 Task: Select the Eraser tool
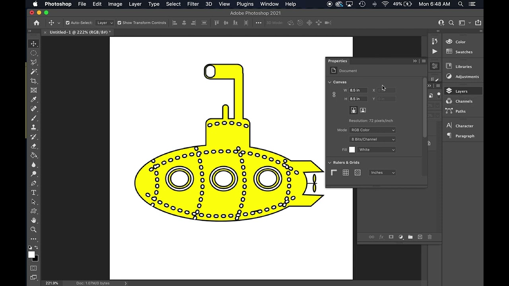pyautogui.click(x=34, y=146)
